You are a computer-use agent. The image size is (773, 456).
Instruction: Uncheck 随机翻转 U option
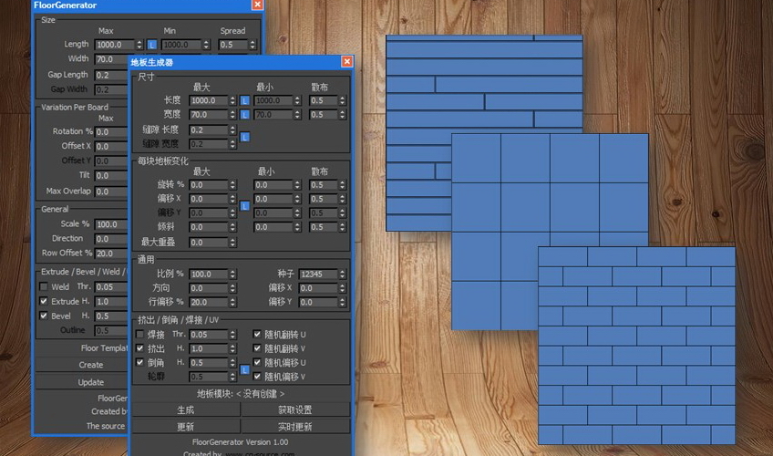click(257, 334)
